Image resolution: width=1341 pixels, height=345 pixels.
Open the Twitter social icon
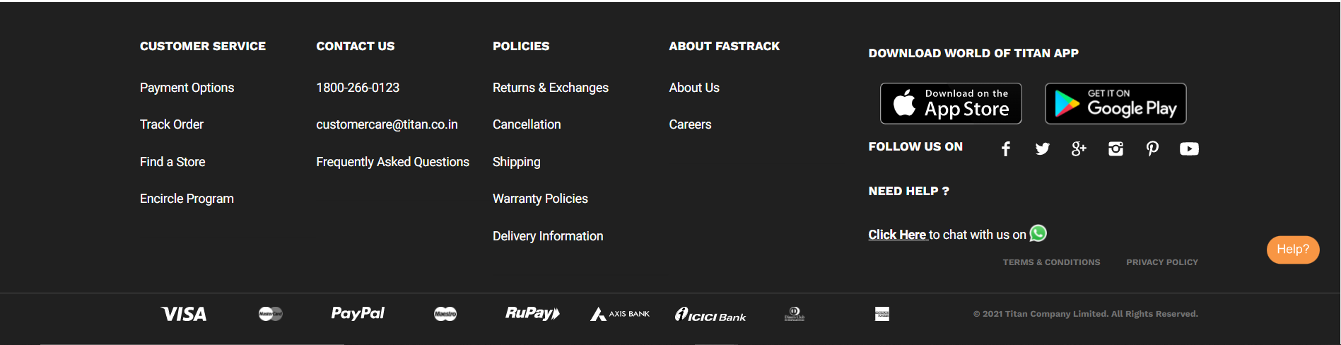coord(1042,148)
